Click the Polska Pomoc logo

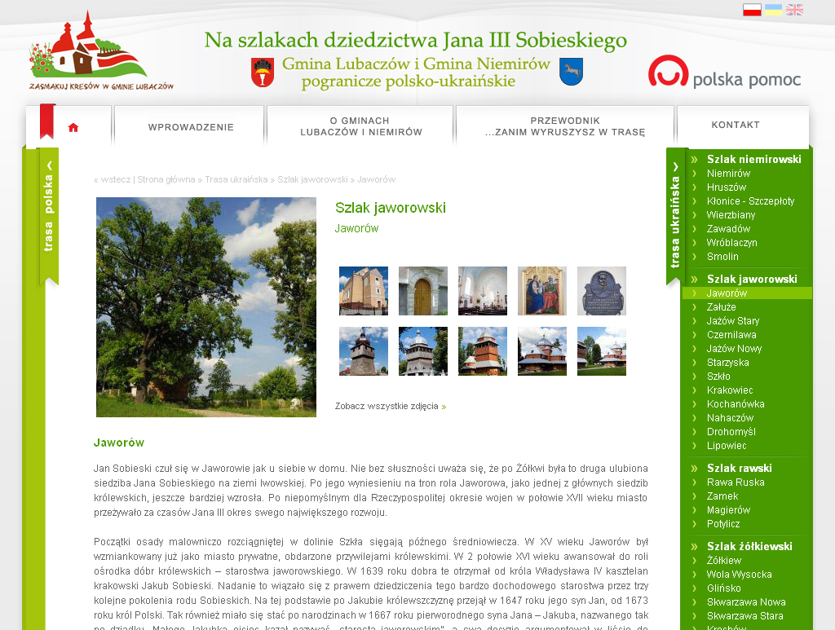(724, 72)
